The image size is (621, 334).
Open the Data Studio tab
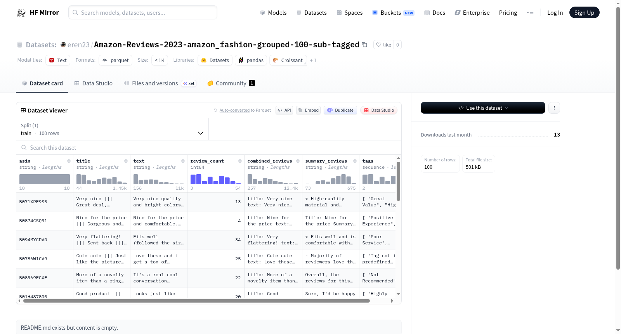94,83
